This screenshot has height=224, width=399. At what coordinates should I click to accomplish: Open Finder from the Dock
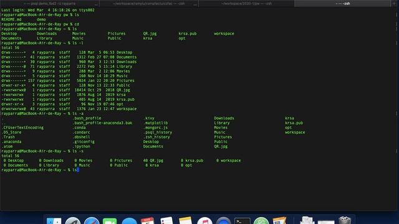click(54, 220)
